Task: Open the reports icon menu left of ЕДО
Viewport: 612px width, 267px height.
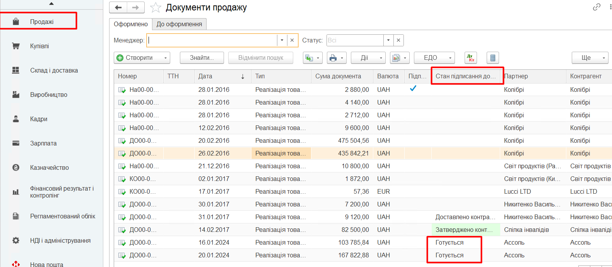Action: (400, 58)
